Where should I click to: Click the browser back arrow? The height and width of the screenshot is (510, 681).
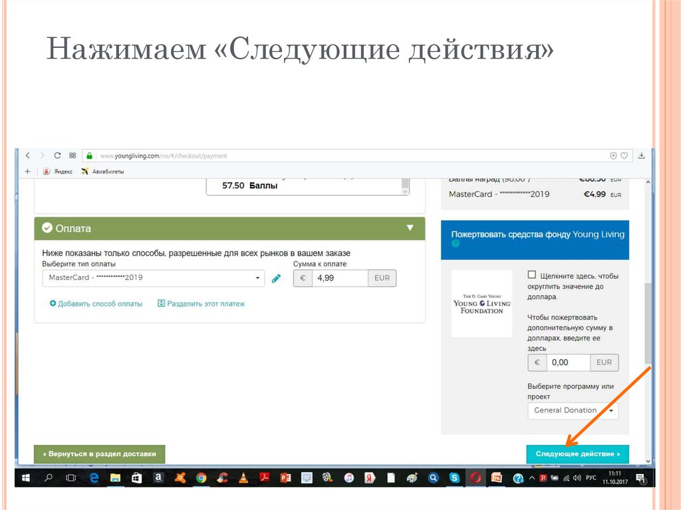(28, 156)
